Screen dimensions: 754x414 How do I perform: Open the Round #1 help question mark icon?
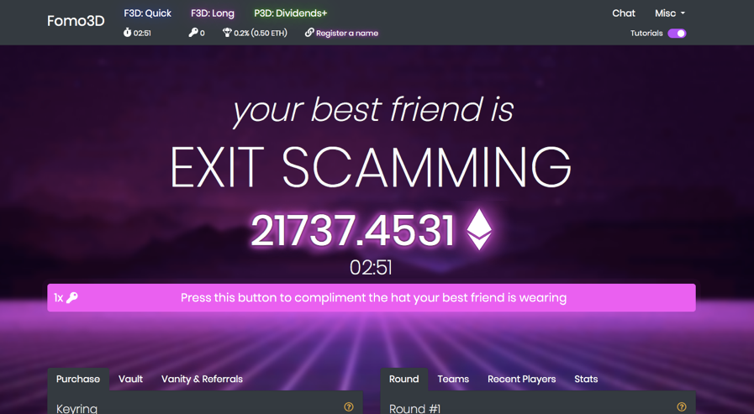coord(682,407)
